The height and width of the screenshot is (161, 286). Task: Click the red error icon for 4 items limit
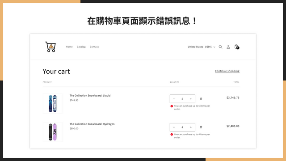tap(172, 134)
